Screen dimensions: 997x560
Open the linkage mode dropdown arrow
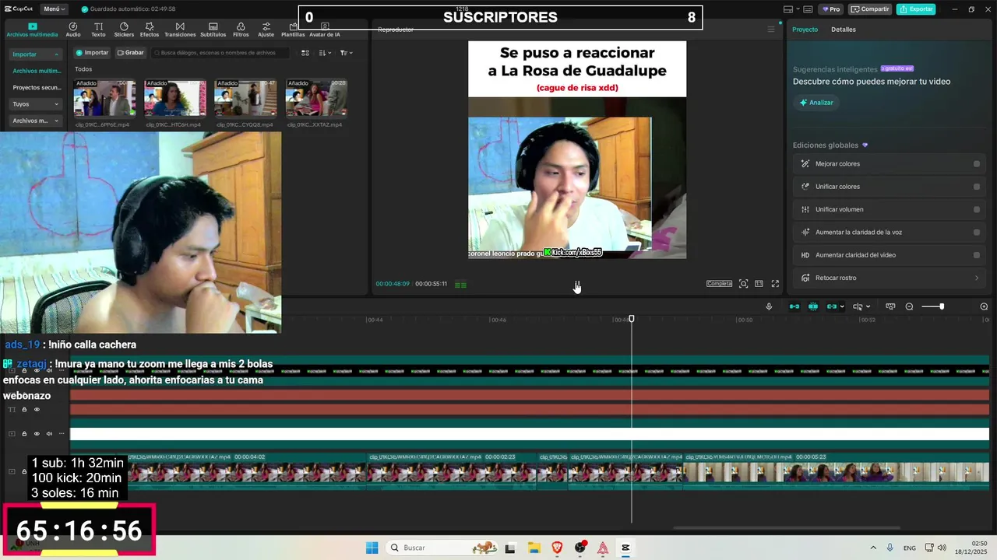coord(843,306)
